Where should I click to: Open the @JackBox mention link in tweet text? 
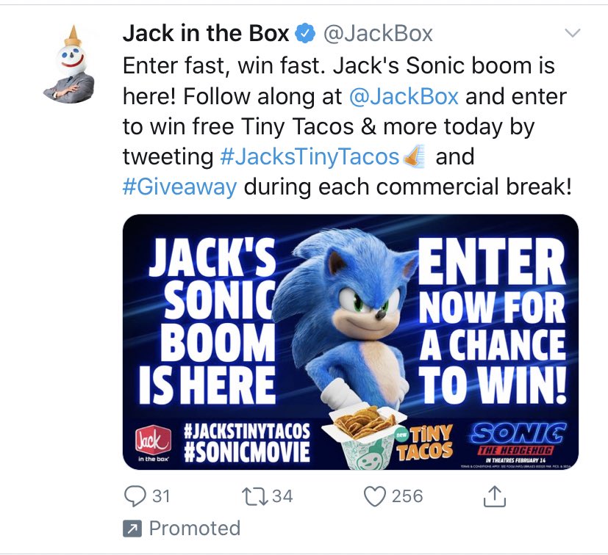[404, 96]
